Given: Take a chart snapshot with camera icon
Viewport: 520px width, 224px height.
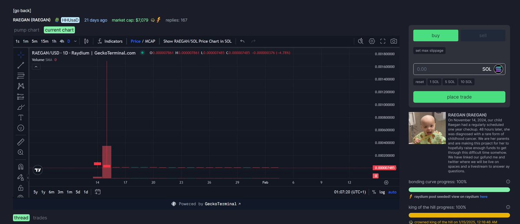Looking at the screenshot, I should point(393,41).
